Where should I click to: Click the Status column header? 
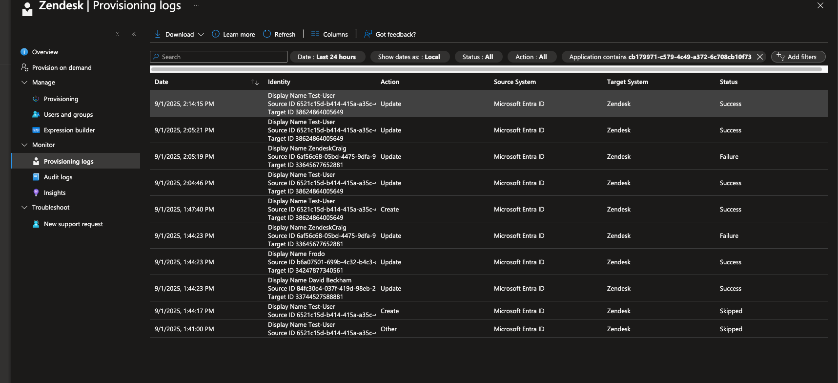[x=729, y=82]
